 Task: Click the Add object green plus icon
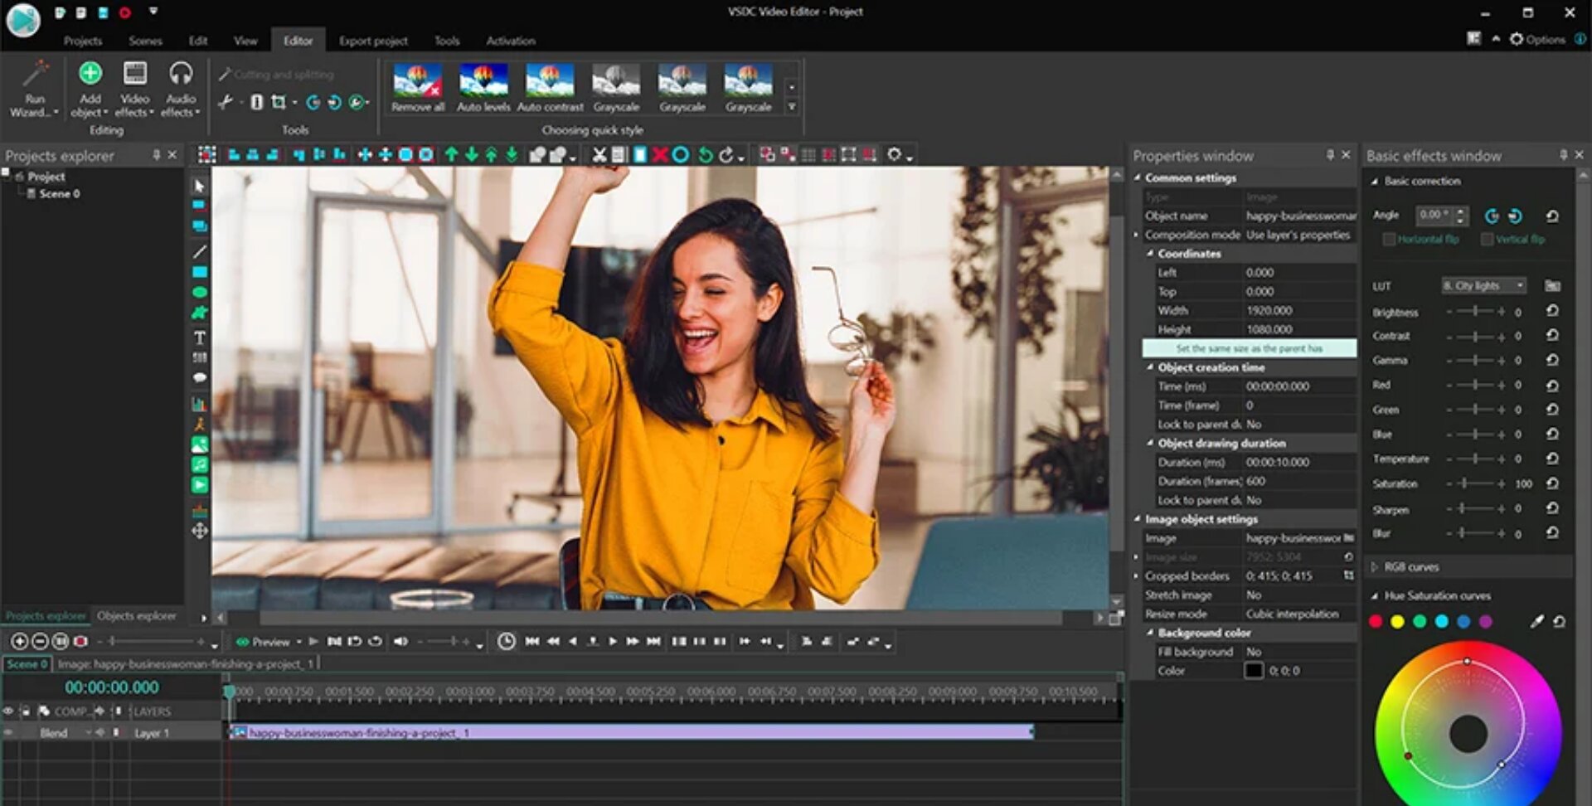pos(90,74)
